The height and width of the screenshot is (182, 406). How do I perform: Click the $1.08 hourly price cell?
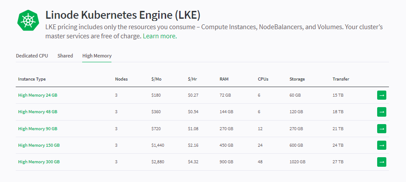coord(193,128)
